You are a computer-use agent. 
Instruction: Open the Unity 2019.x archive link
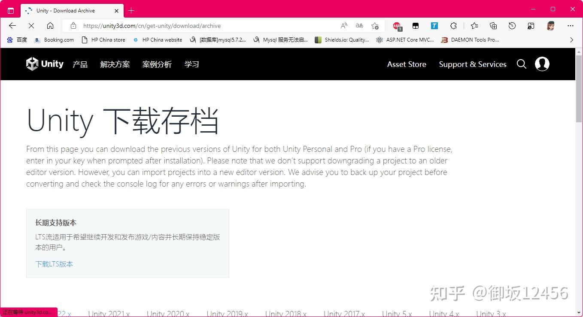click(x=227, y=313)
